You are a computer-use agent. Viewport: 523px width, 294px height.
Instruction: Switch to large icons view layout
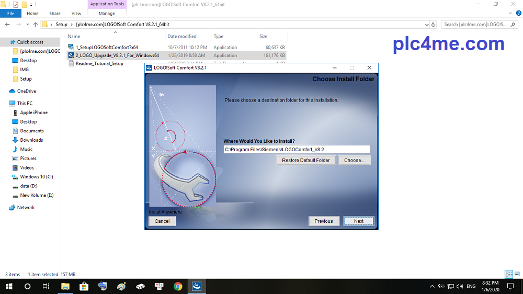click(516, 274)
